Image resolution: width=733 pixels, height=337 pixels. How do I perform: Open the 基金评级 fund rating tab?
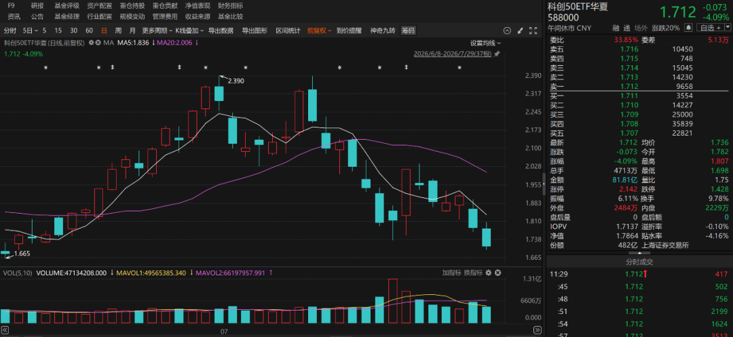tap(67, 6)
